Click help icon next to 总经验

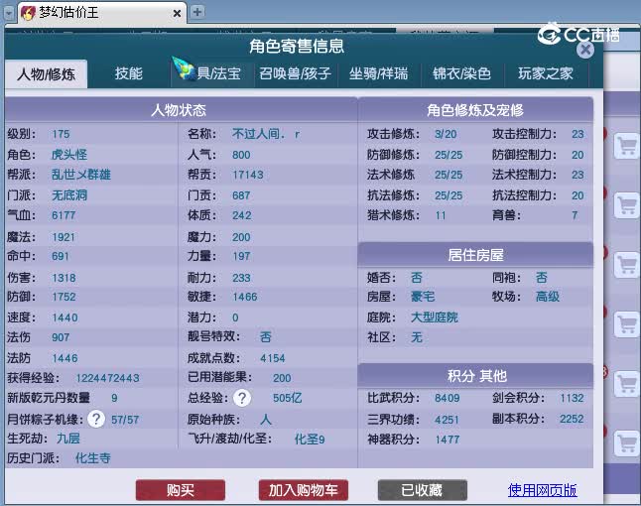click(242, 398)
